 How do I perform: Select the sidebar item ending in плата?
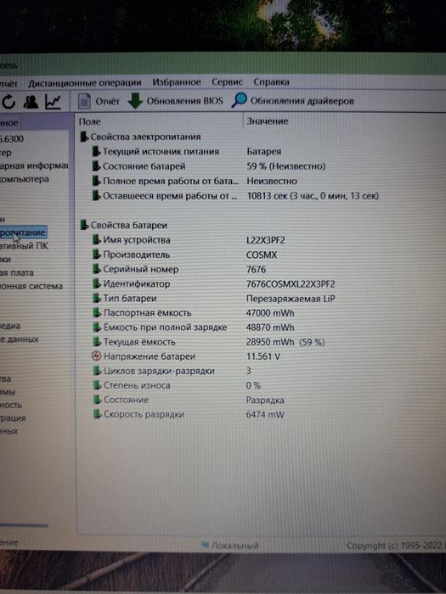17,272
